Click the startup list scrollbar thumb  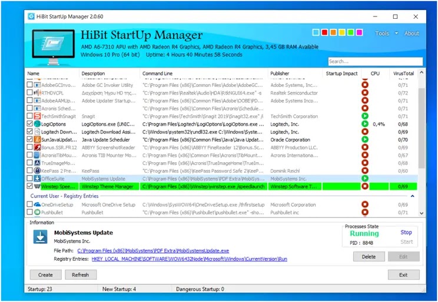pyautogui.click(x=422, y=128)
